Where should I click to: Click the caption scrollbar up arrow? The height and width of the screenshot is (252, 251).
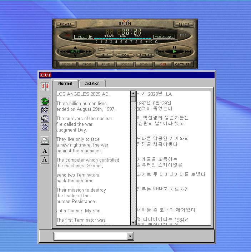coord(133,93)
